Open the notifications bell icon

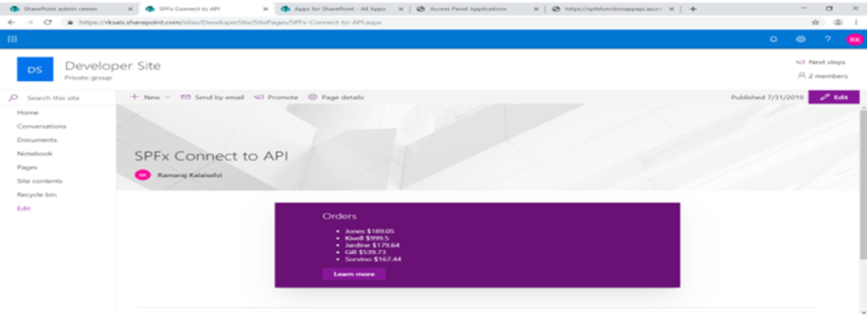tap(774, 39)
